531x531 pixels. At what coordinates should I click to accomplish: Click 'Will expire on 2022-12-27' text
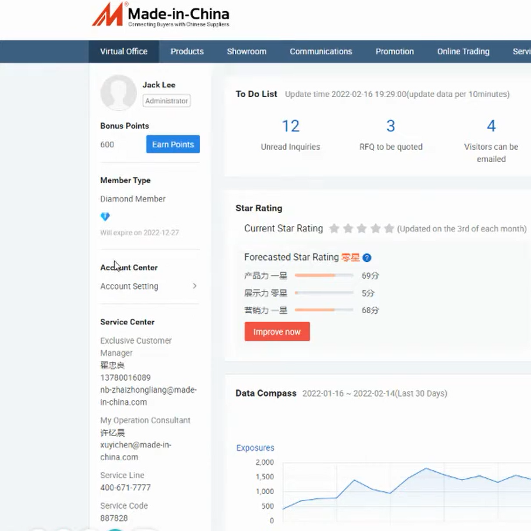click(x=139, y=232)
